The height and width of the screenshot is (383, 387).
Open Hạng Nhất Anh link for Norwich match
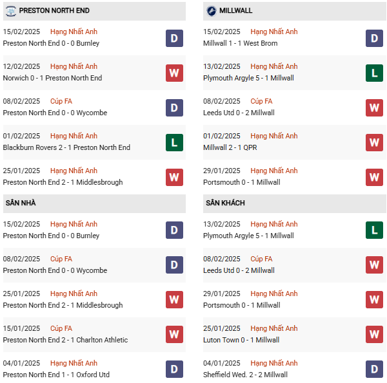tap(74, 66)
